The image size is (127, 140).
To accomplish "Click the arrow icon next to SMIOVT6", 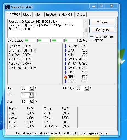I will pyautogui.click(x=65, y=68).
